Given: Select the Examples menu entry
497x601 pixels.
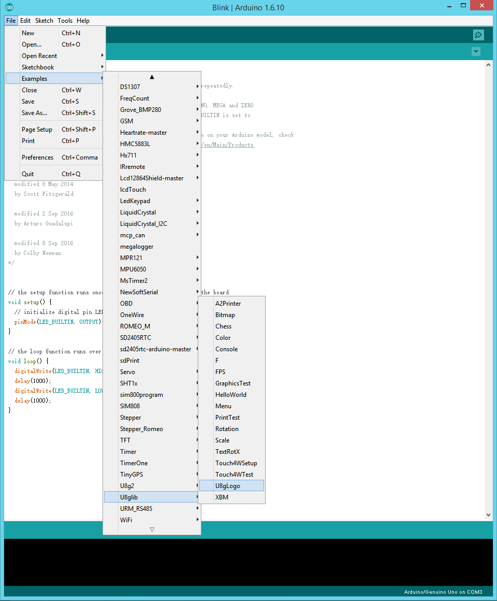Looking at the screenshot, I should click(x=54, y=79).
